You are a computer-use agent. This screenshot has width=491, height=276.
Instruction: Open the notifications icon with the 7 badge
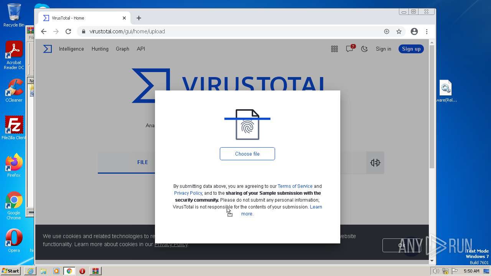350,48
